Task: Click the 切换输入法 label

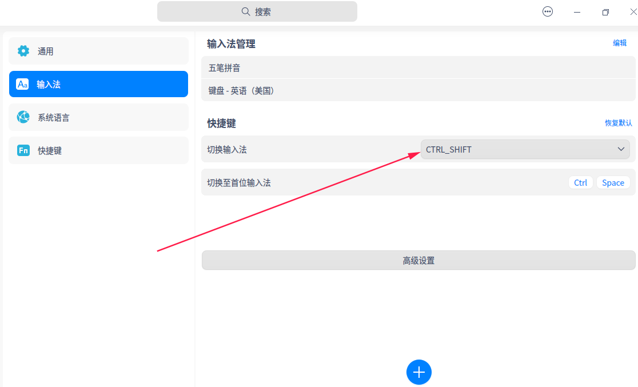Action: 226,149
